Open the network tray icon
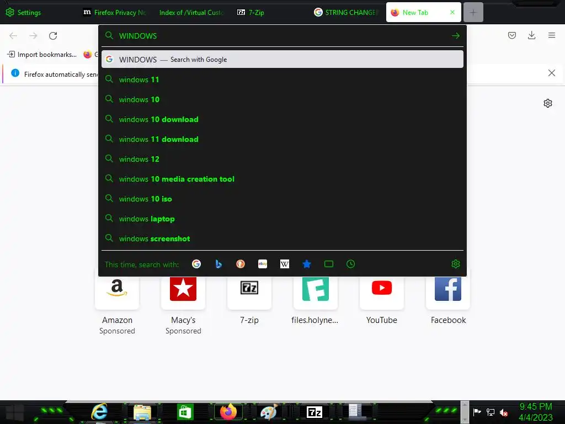 coord(491,412)
